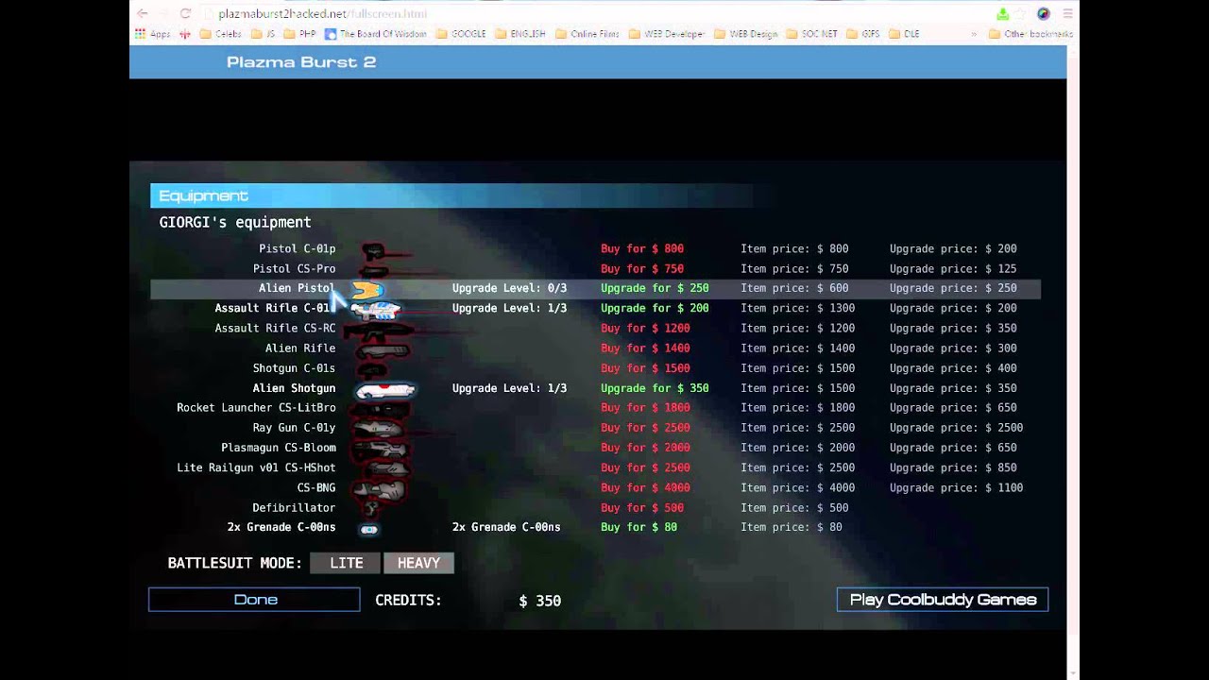
Task: Click the Defibrillator item name
Action: point(294,508)
